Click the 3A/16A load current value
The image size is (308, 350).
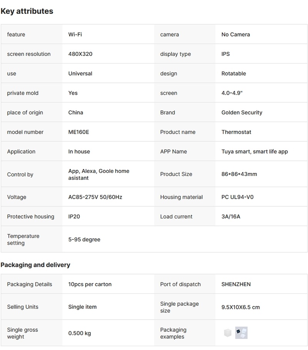(231, 216)
